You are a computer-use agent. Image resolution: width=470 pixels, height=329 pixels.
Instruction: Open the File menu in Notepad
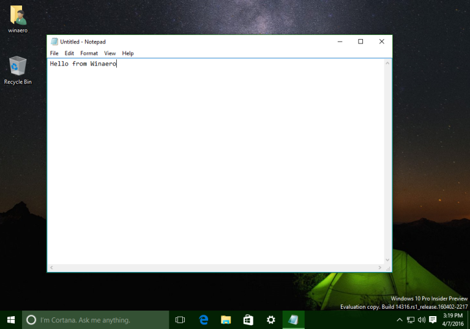(54, 53)
